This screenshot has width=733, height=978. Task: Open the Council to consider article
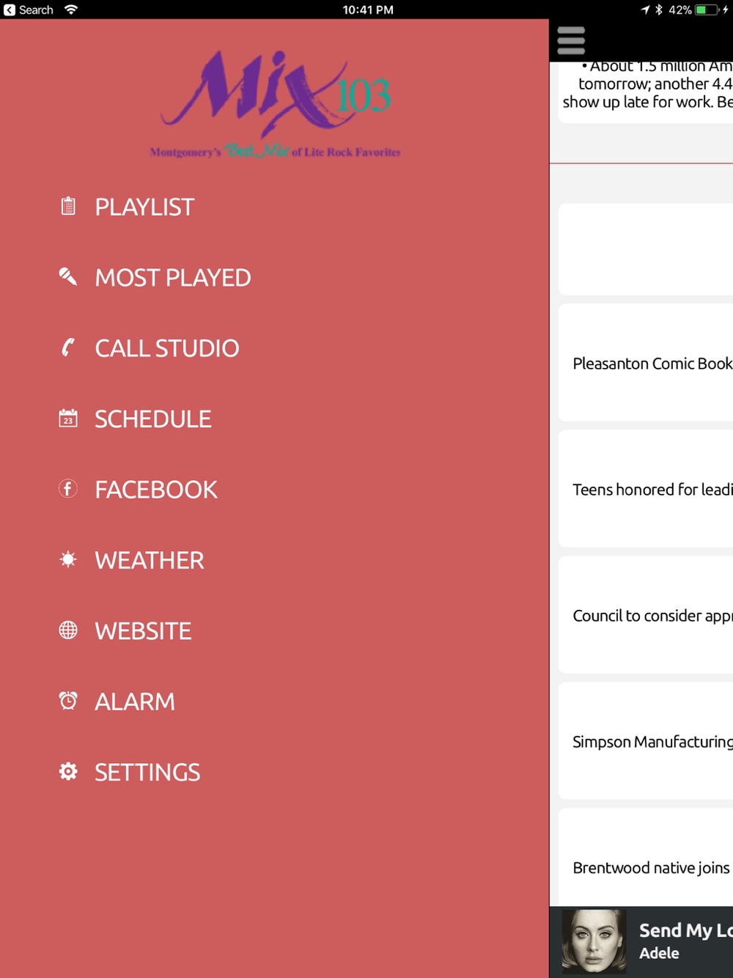point(646,615)
